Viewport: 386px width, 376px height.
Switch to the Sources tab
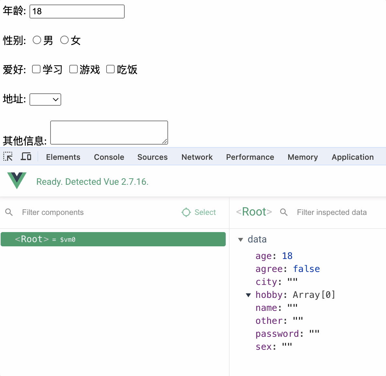point(153,157)
